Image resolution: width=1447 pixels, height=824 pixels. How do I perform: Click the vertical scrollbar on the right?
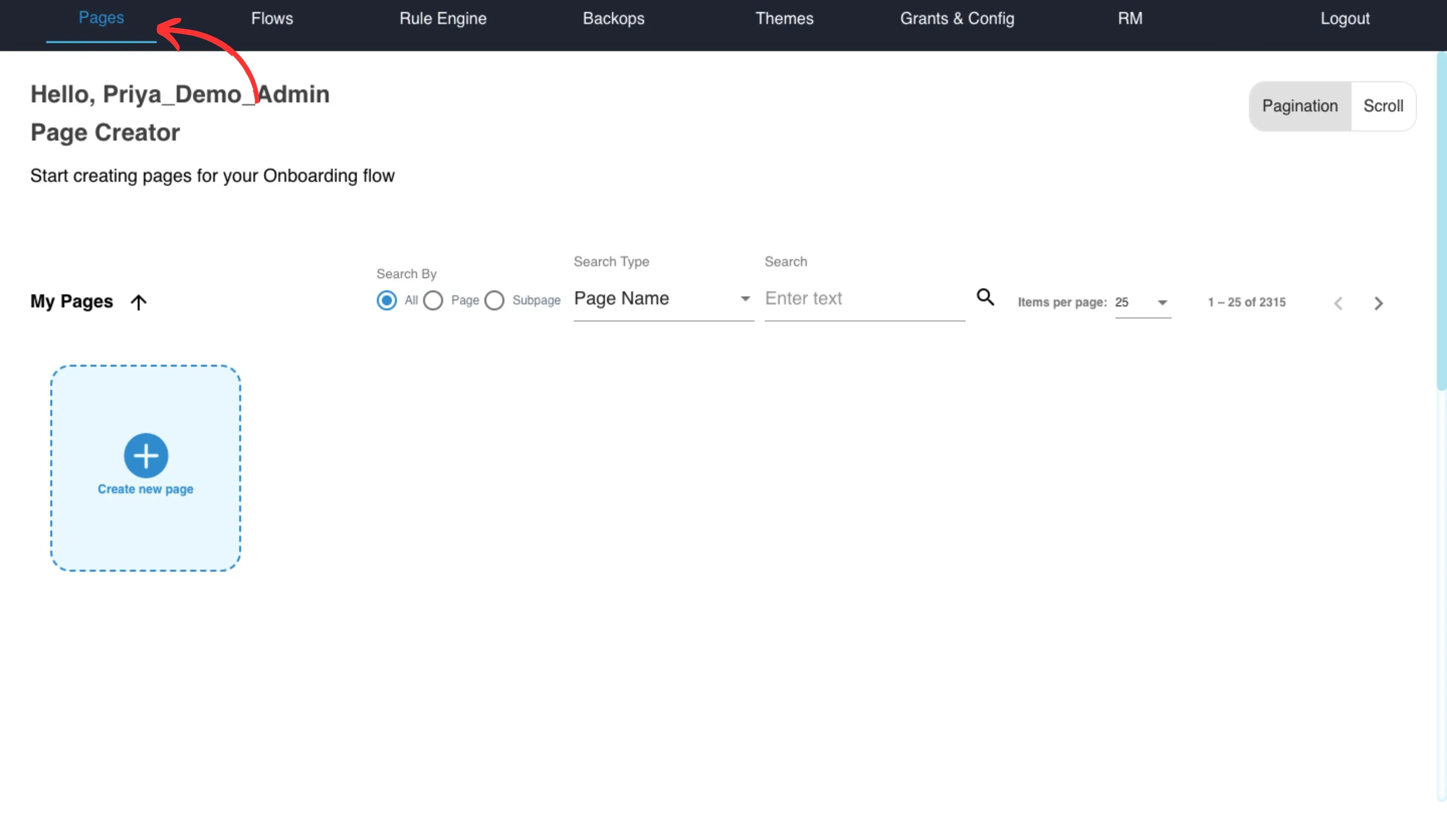pos(1441,221)
